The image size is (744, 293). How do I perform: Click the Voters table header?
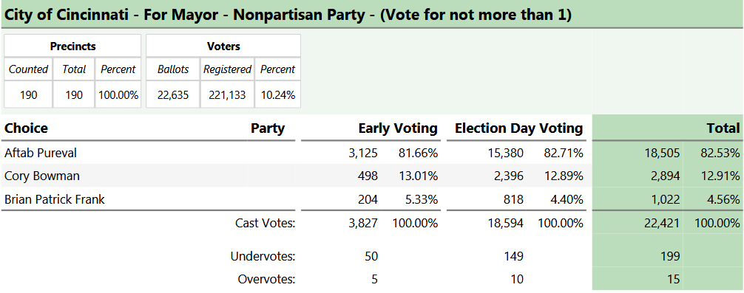click(x=223, y=46)
